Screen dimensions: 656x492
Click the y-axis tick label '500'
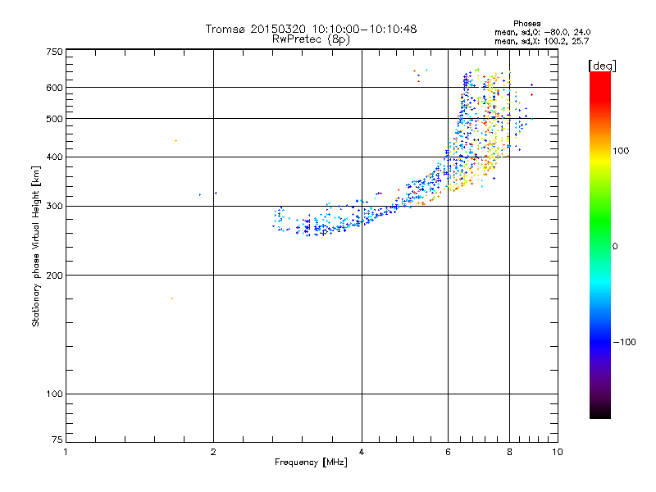[54, 119]
